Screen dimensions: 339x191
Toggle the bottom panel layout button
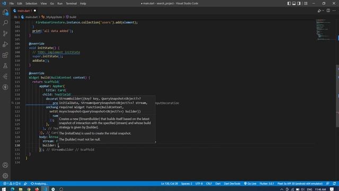tap(294, 3)
